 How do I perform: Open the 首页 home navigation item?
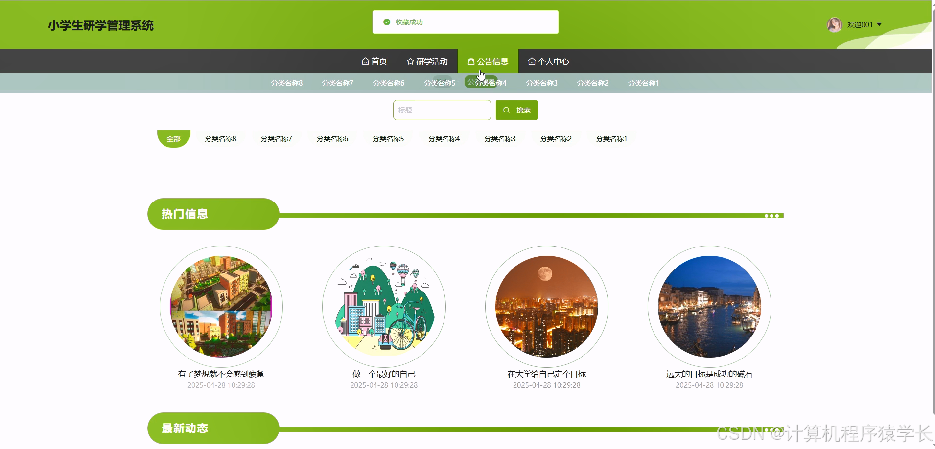coord(374,61)
